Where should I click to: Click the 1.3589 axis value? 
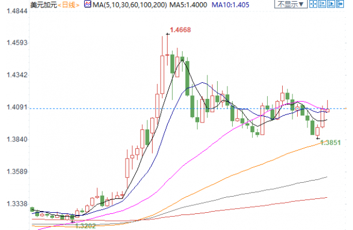tap(17, 171)
